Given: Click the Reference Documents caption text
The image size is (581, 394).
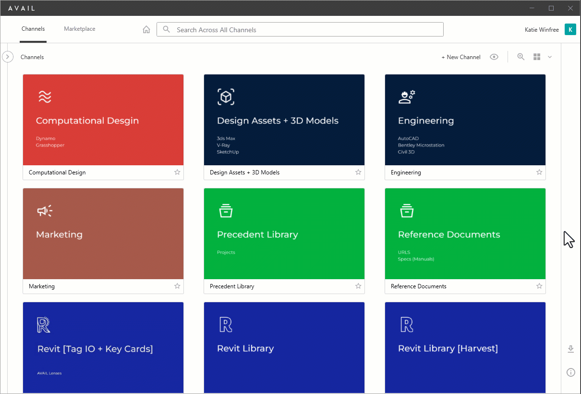Looking at the screenshot, I should tap(419, 286).
